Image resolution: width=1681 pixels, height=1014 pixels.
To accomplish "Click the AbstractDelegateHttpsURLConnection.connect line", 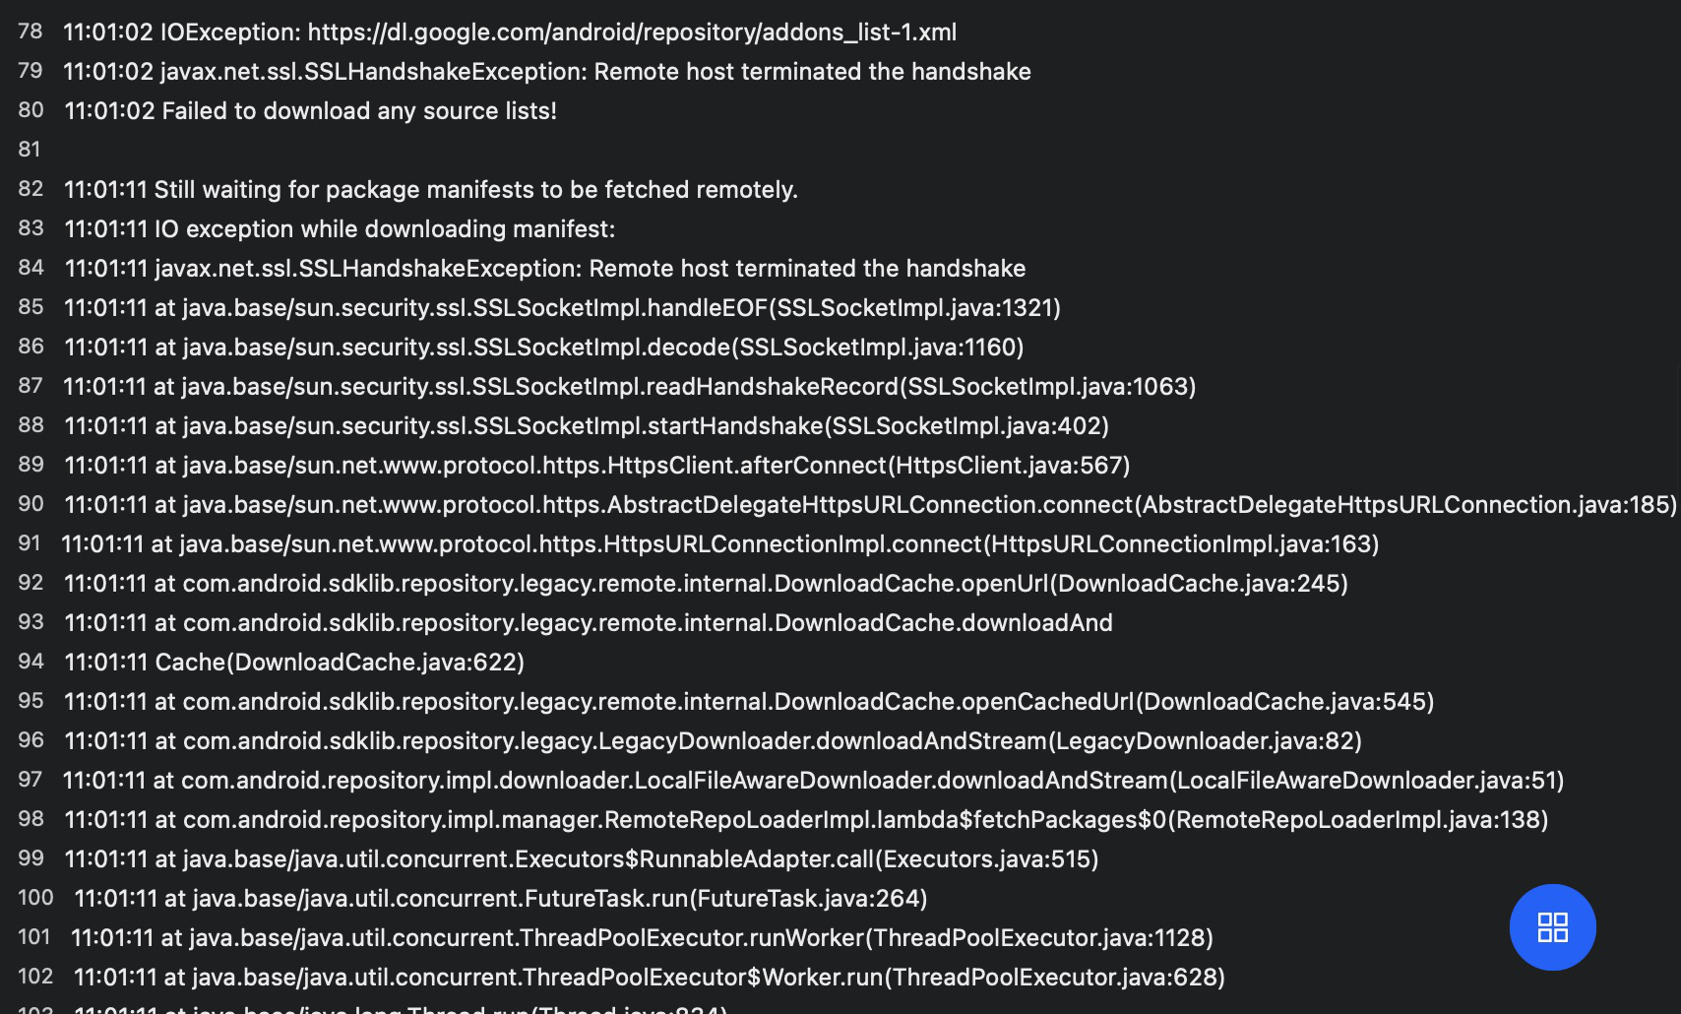I will tap(871, 505).
